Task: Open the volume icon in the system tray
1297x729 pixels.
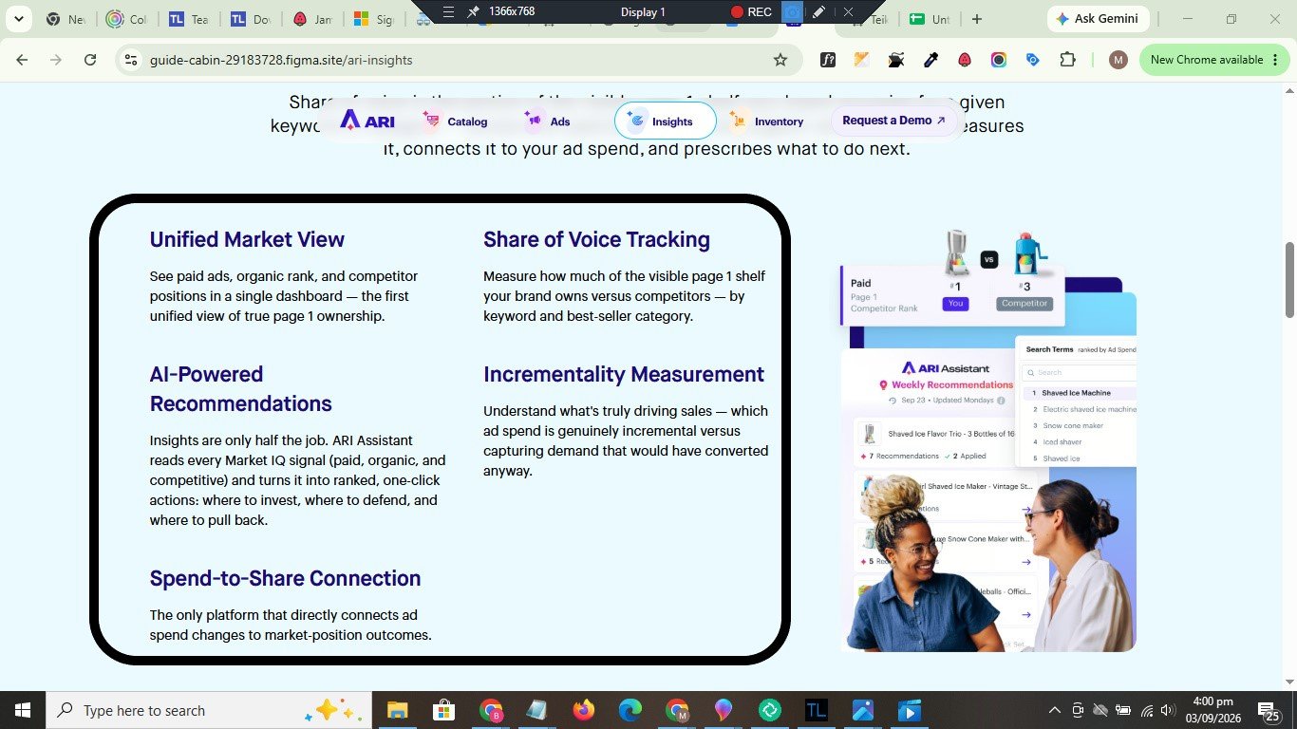Action: tap(1169, 710)
